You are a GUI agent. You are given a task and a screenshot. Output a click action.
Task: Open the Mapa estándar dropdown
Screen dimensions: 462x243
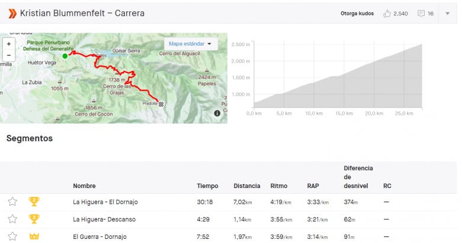point(191,44)
